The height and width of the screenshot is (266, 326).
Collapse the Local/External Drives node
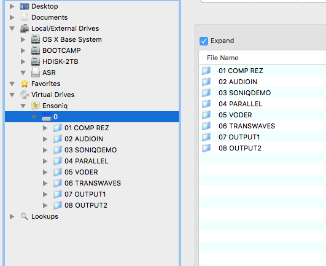[x=12, y=28]
